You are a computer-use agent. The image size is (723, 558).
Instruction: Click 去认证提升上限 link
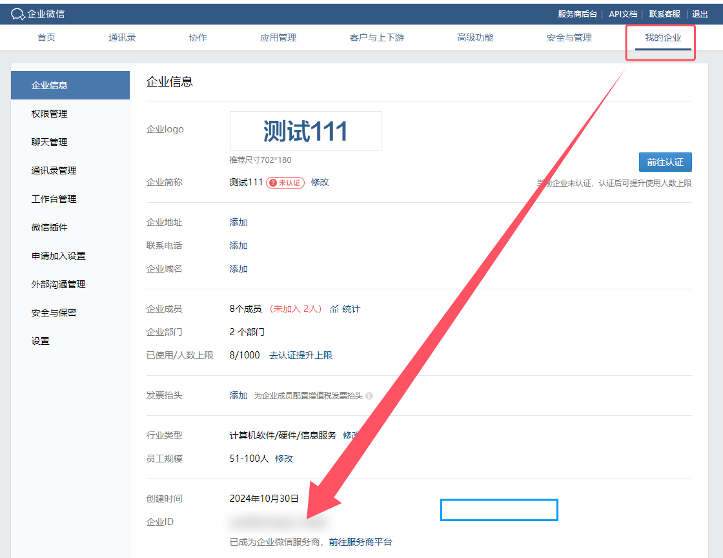301,356
